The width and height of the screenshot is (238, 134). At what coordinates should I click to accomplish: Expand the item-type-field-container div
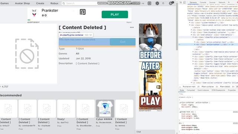[193, 57]
